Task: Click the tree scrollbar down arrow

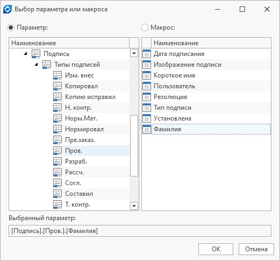Action: 134,206
